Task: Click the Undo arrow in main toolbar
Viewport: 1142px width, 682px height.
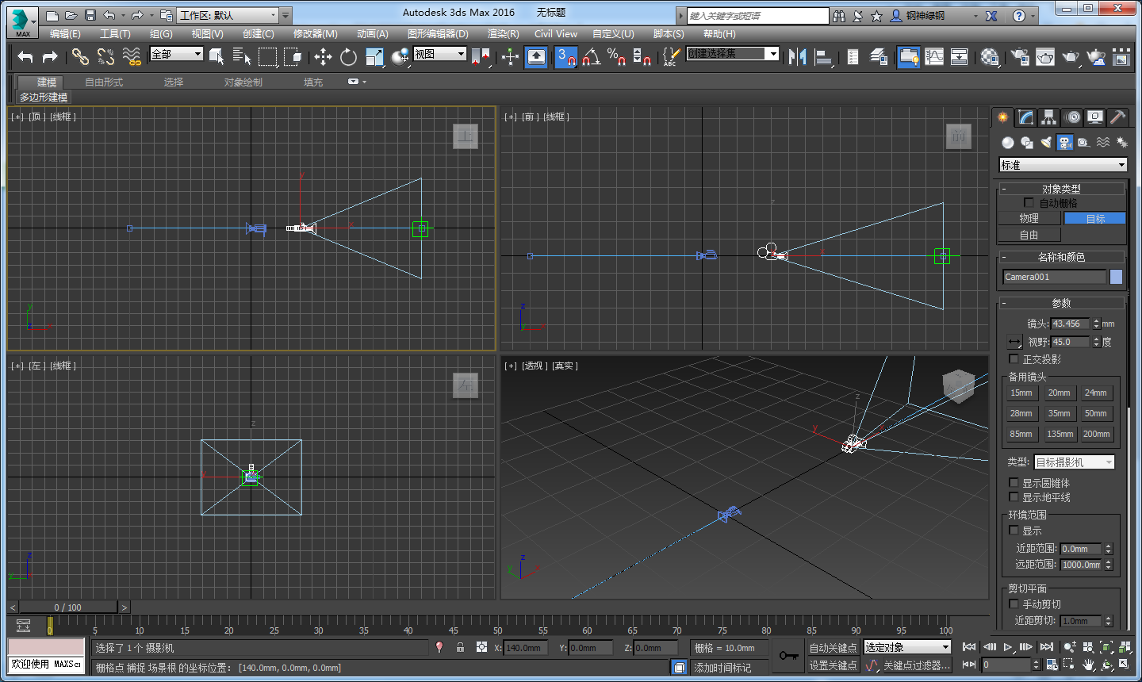Action: [25, 56]
